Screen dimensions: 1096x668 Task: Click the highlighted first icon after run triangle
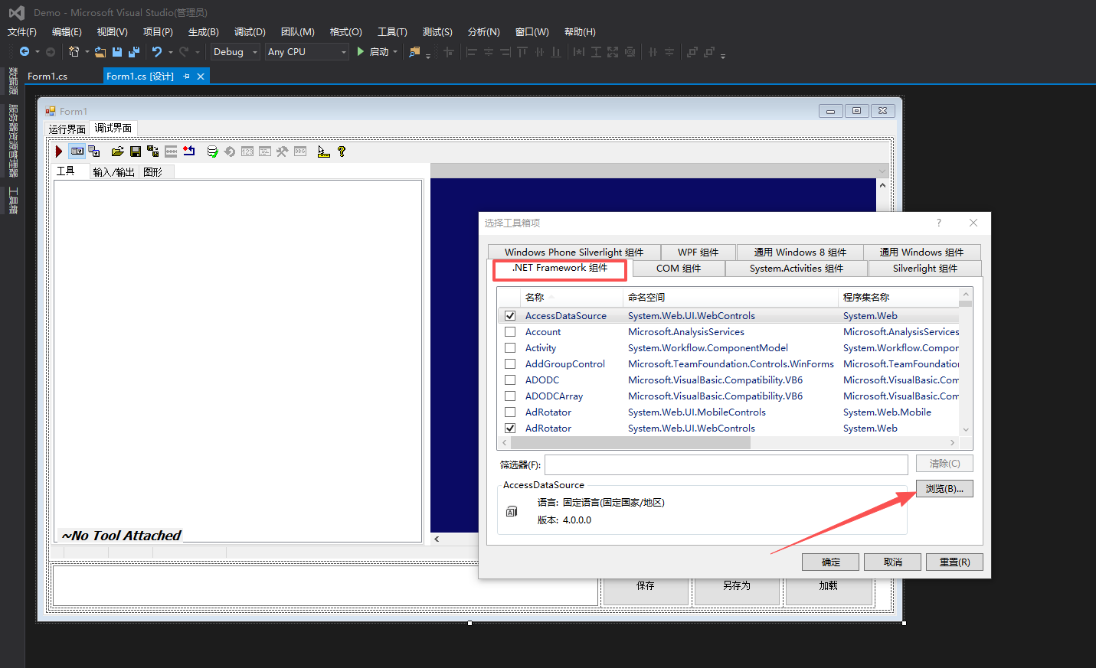point(77,152)
